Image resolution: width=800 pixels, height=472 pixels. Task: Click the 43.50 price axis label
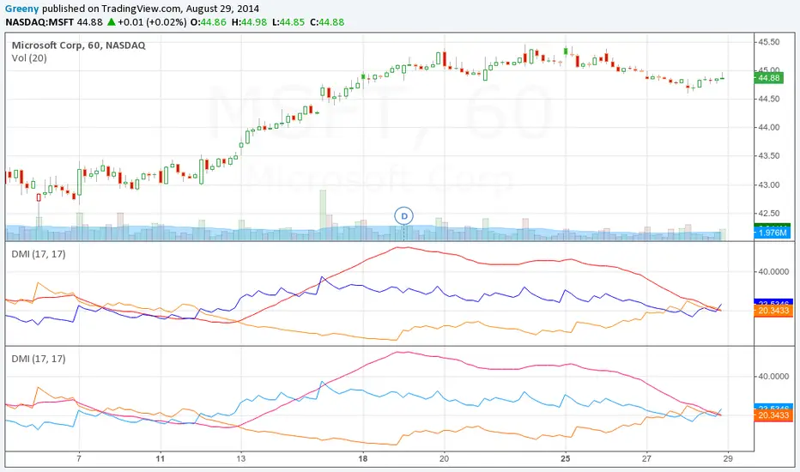pyautogui.click(x=769, y=155)
